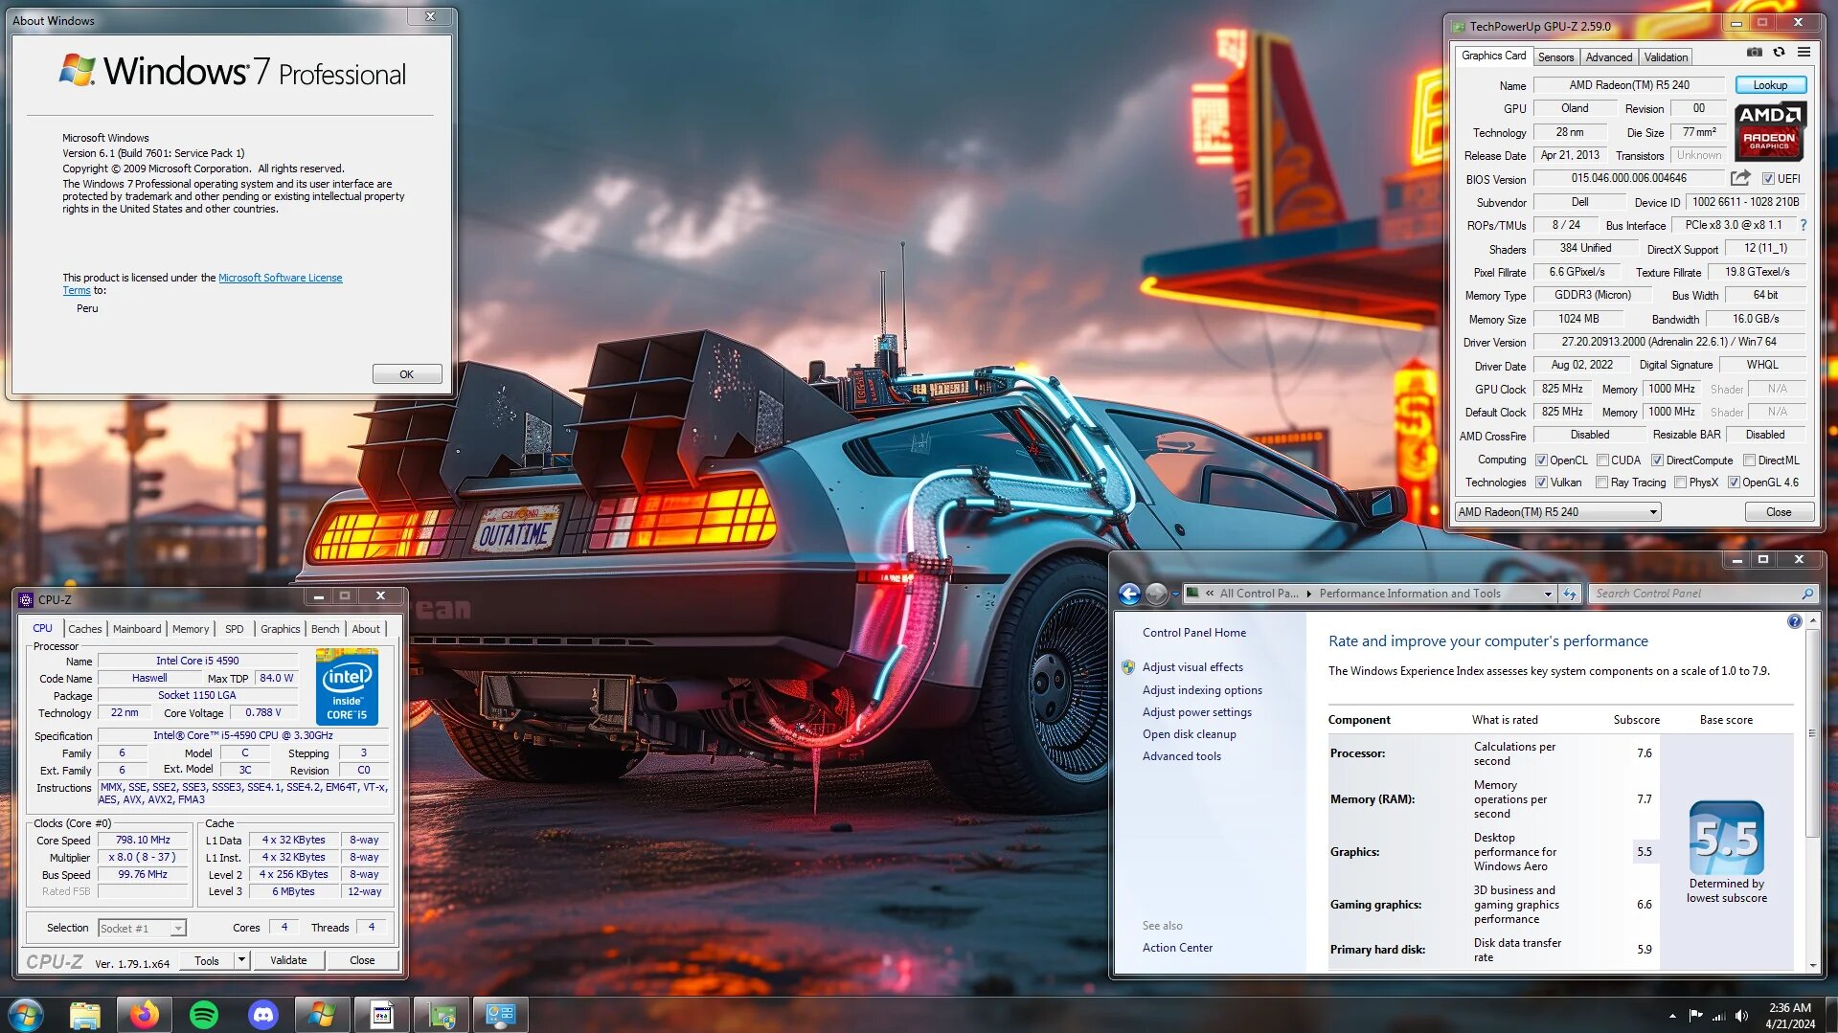
Task: Toggle the Vulkan checkbox
Action: [x=1541, y=483]
